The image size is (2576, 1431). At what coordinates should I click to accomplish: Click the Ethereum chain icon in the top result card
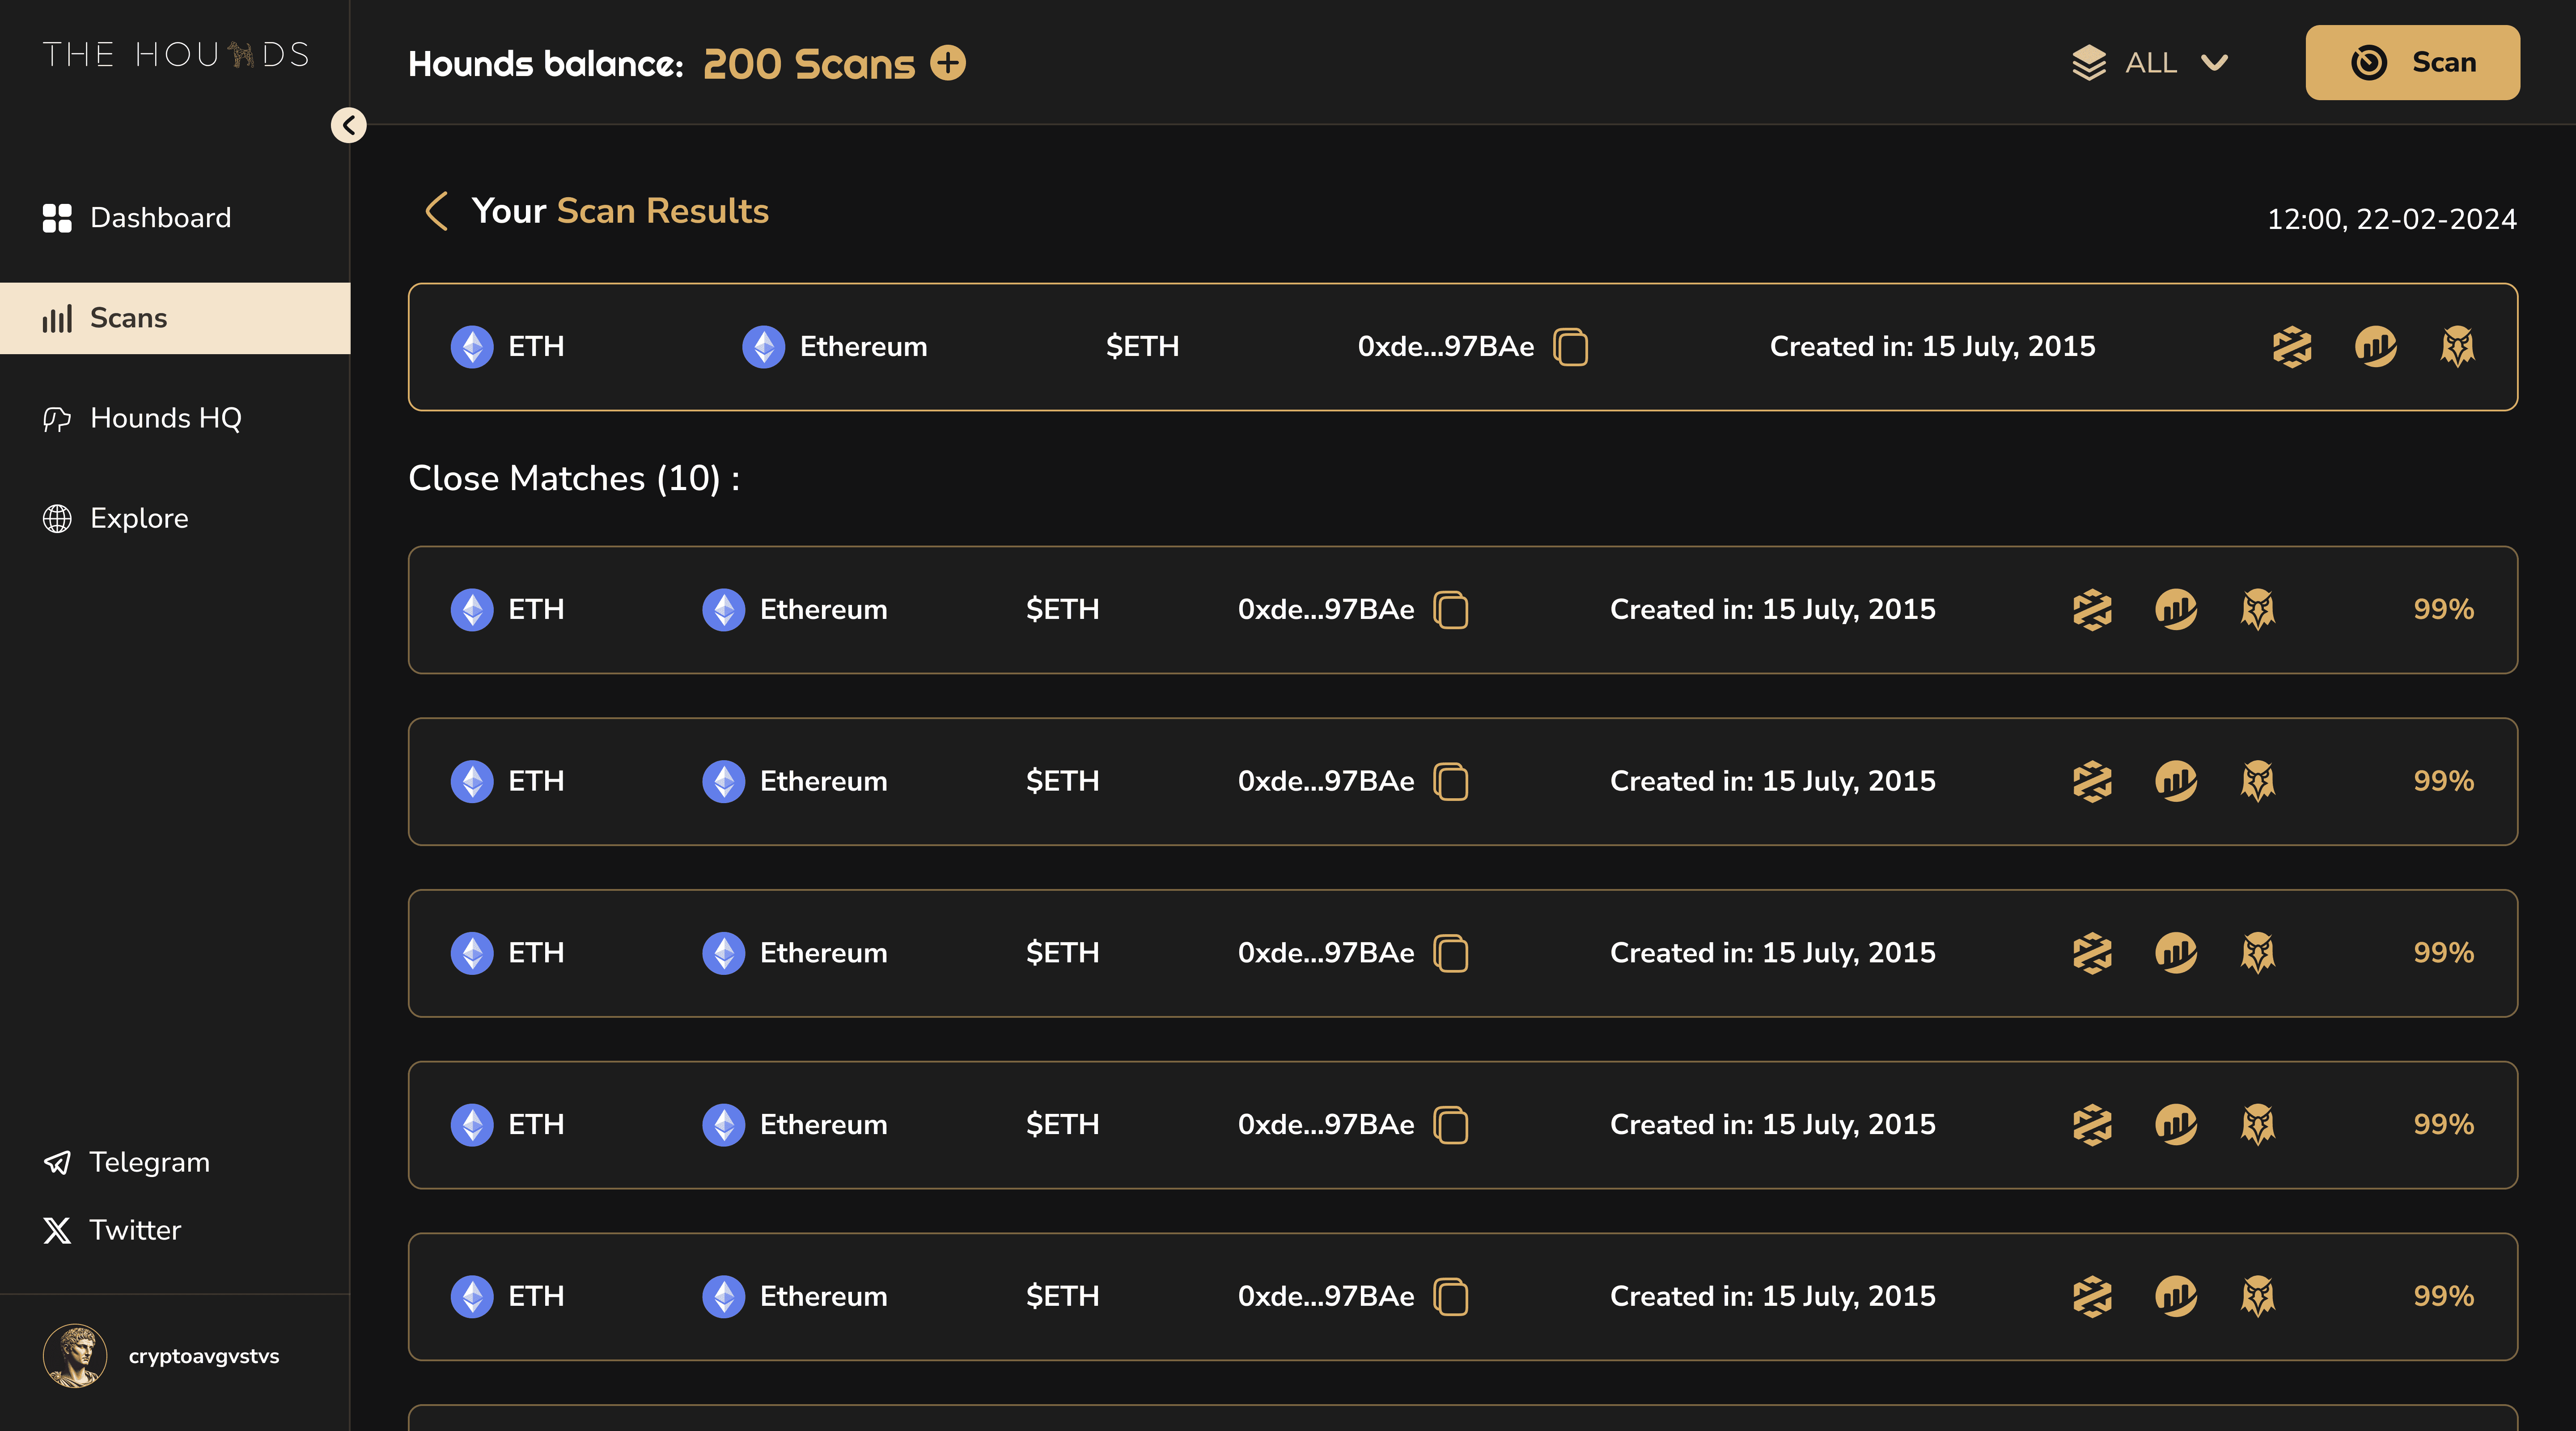(x=764, y=347)
